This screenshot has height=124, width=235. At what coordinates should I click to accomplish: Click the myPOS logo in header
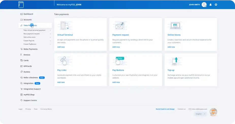(21, 5)
